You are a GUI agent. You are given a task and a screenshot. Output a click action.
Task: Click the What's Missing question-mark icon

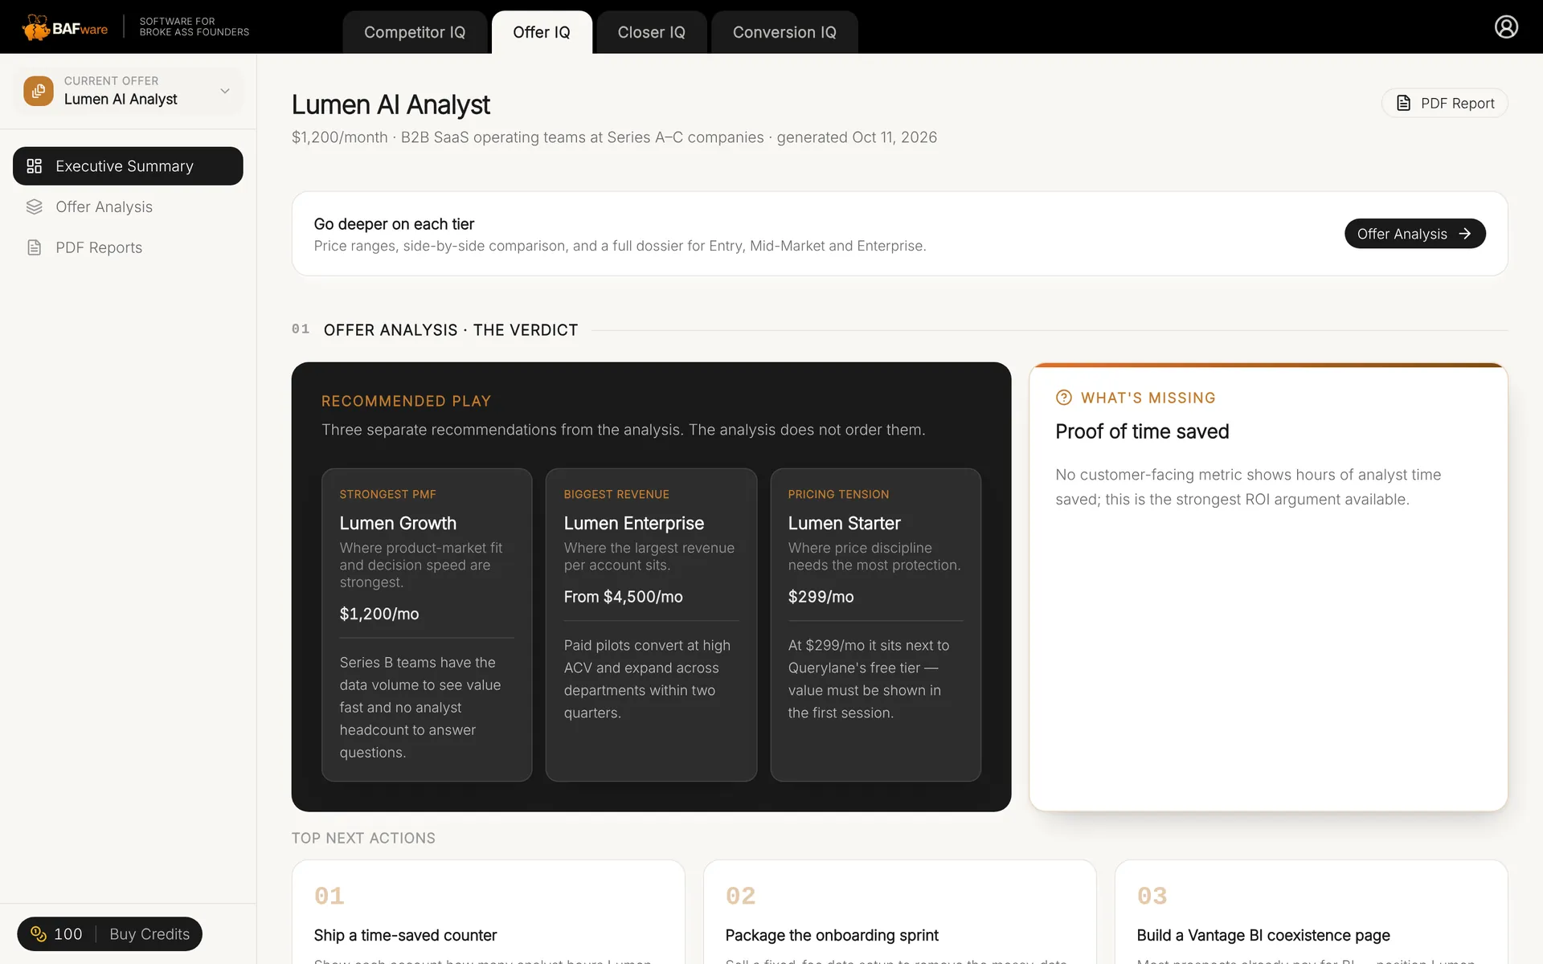(x=1063, y=398)
